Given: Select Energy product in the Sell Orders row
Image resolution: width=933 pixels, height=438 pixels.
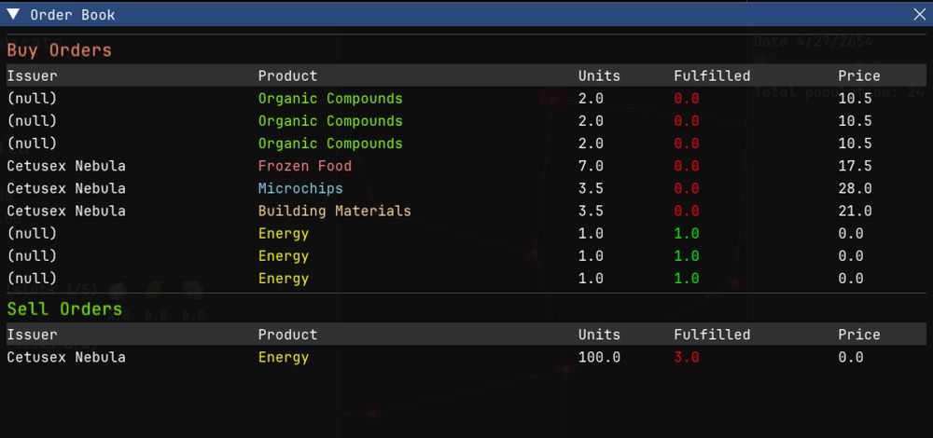Looking at the screenshot, I should (x=284, y=357).
